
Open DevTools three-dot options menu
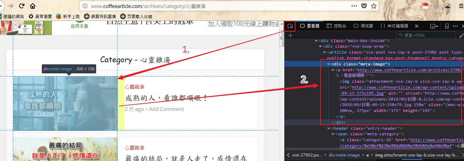tap(455, 26)
